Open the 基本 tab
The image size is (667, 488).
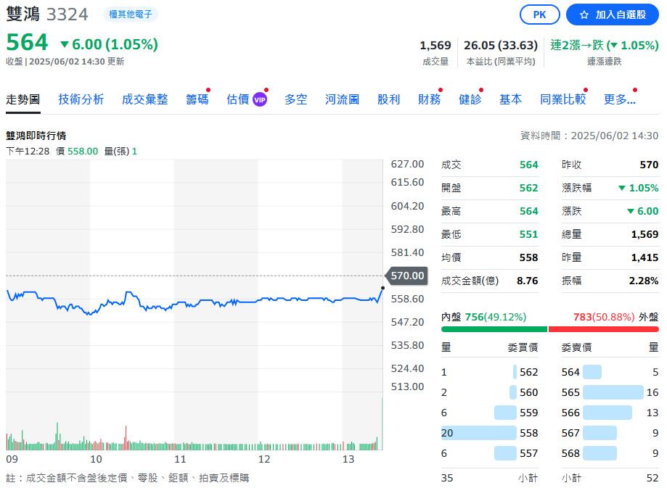510,99
